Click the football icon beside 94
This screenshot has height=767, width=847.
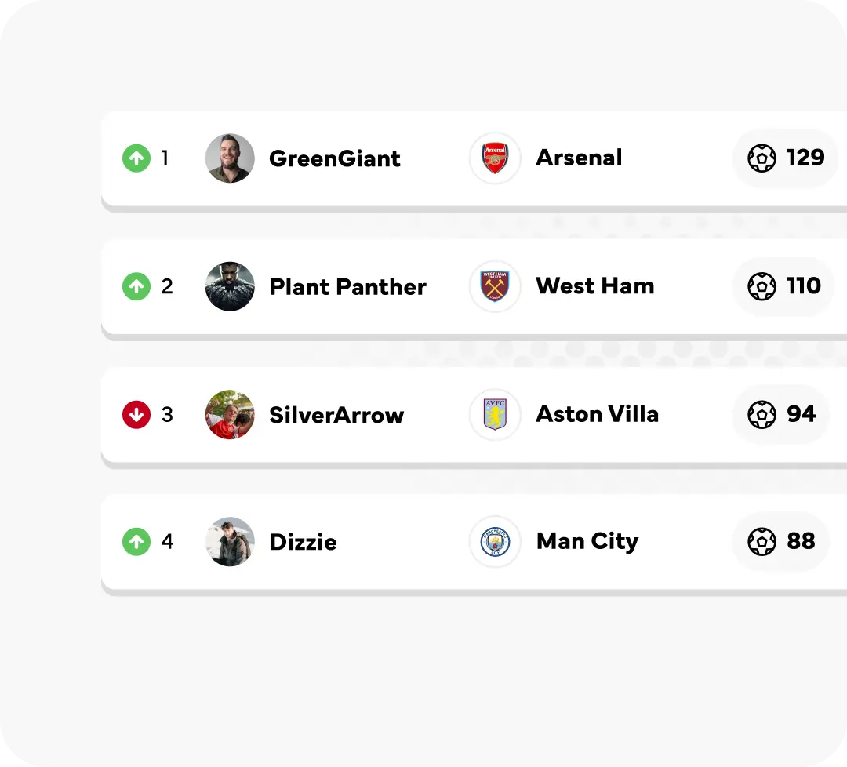coord(762,414)
